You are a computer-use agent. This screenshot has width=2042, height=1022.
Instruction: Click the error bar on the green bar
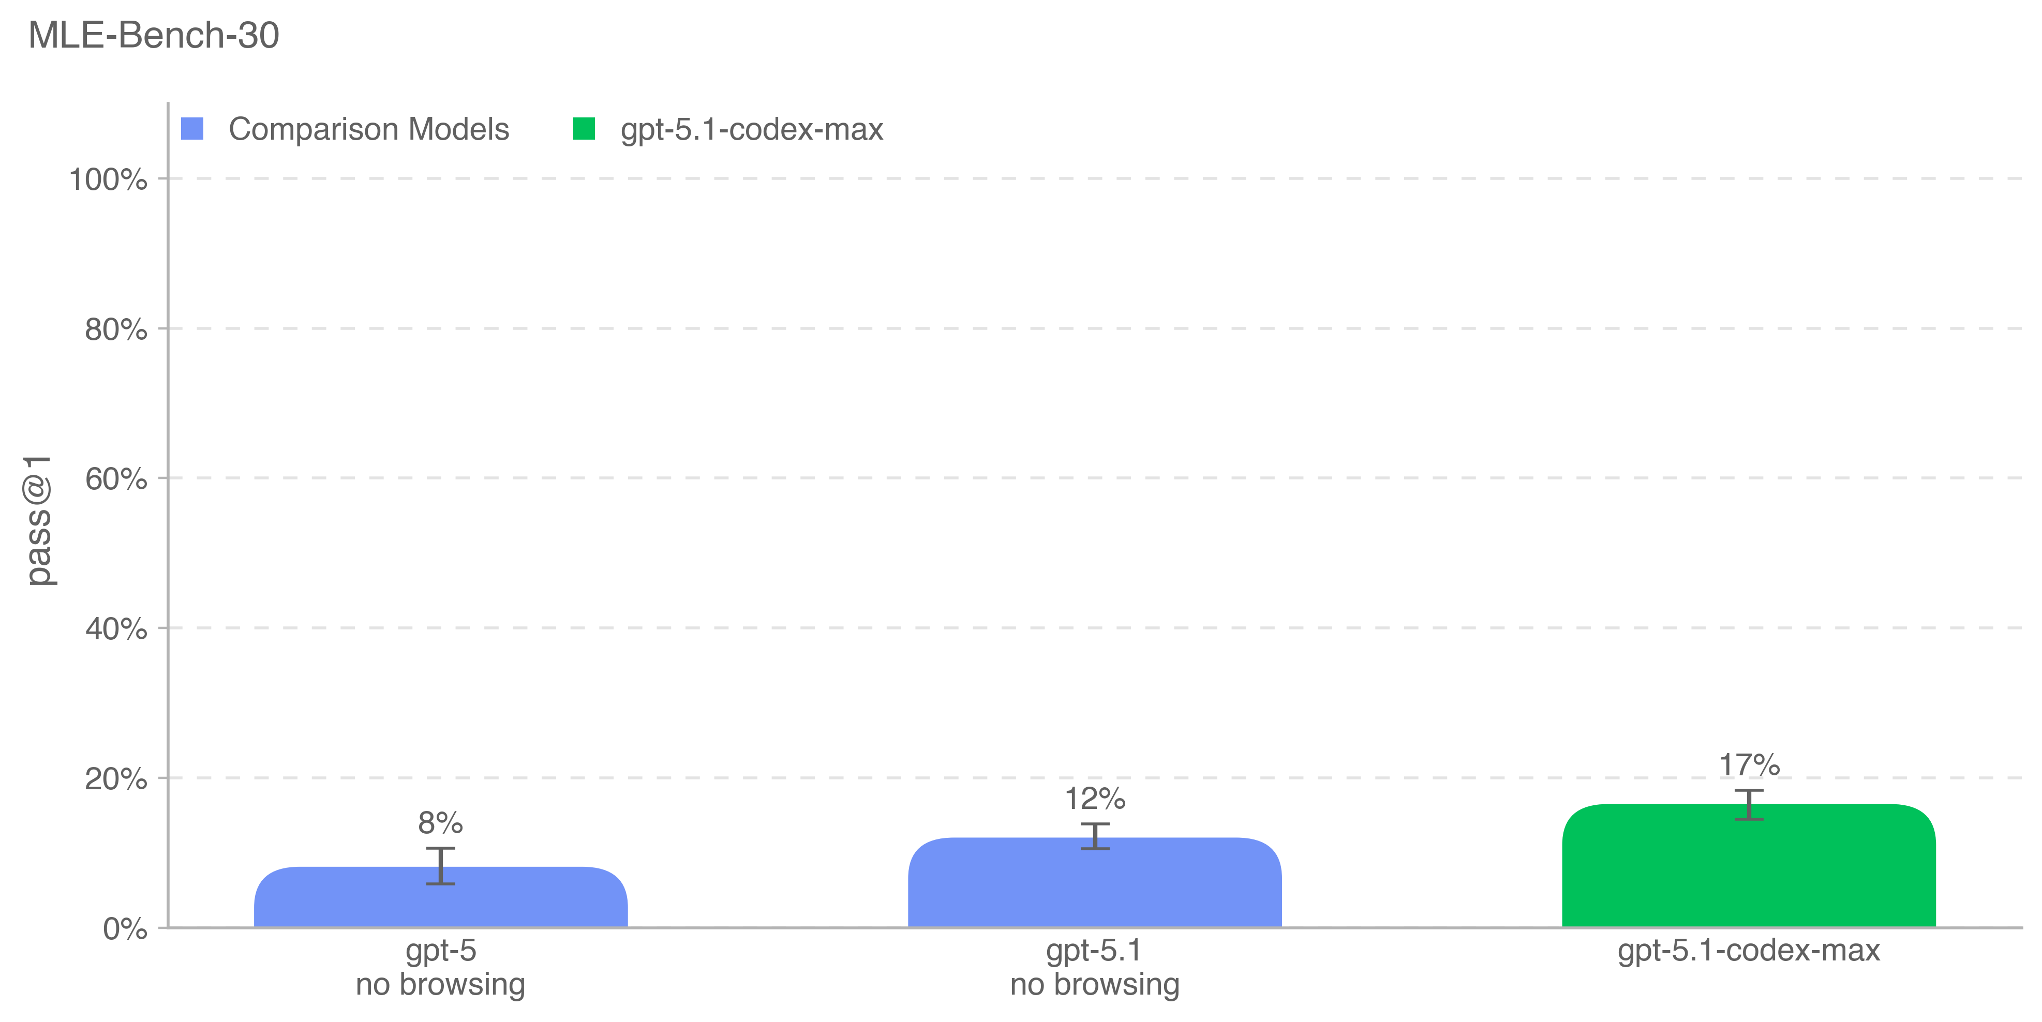1749,804
